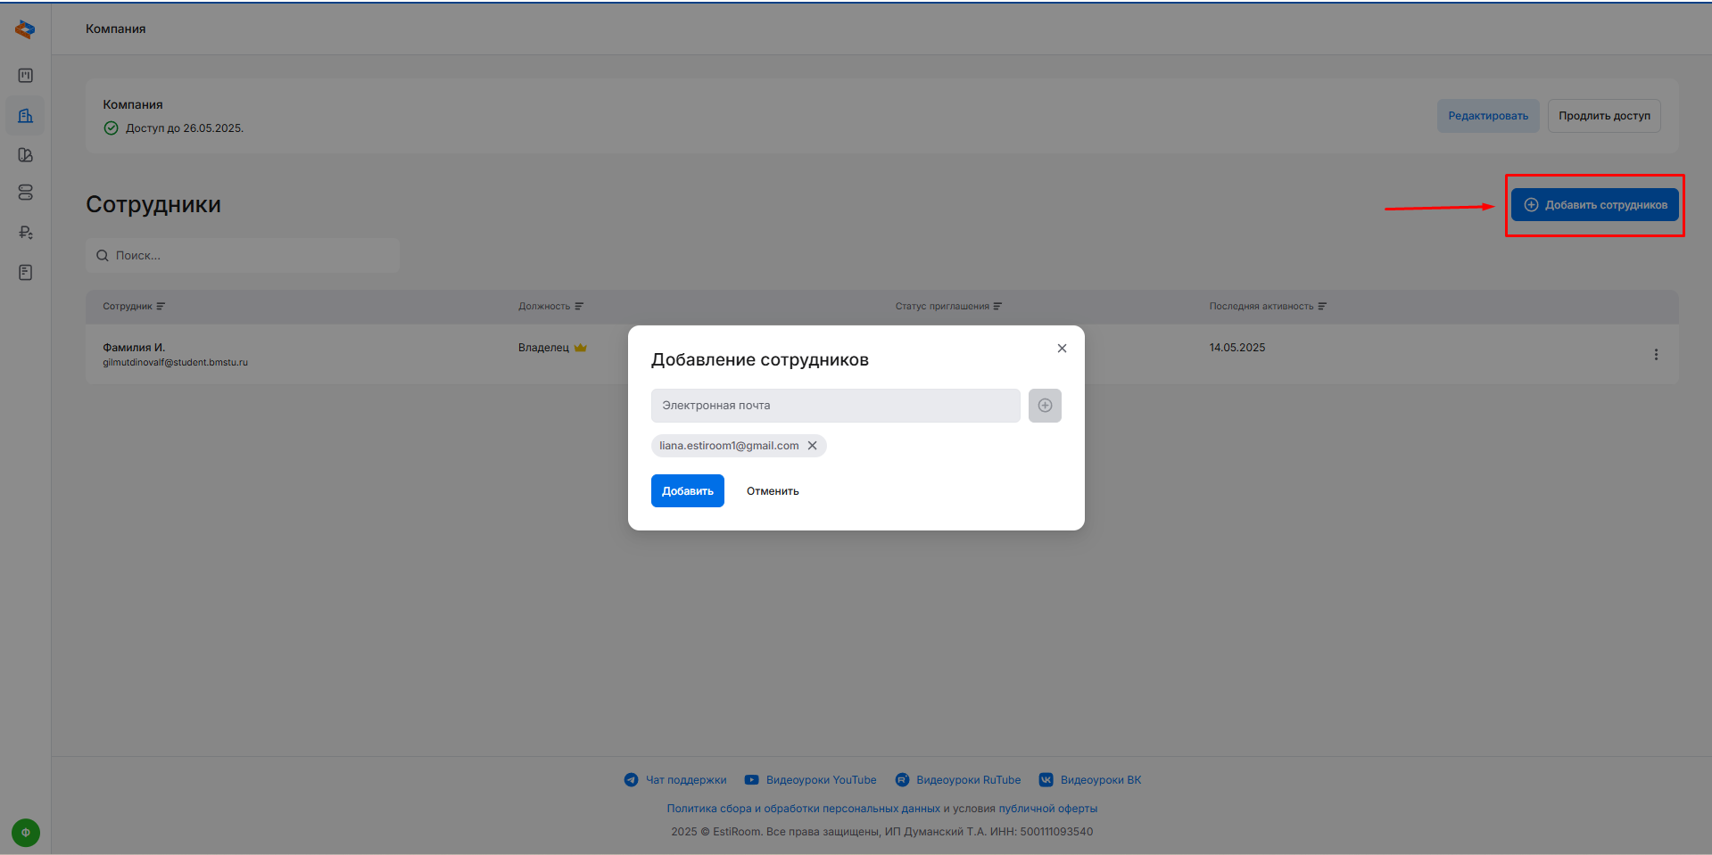Viewport: 1712px width, 855px height.
Task: Open the document sidebar icon
Action: pos(25,272)
